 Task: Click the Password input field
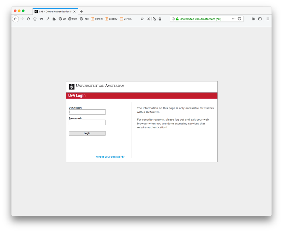click(87, 122)
